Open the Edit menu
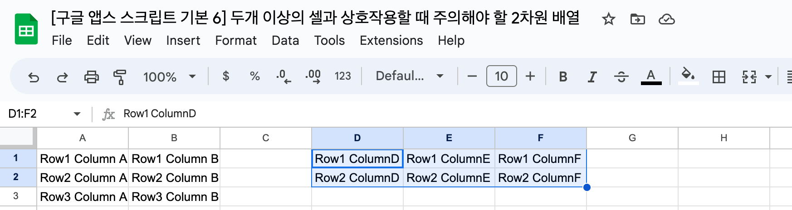Image resolution: width=792 pixels, height=210 pixels. [x=98, y=40]
